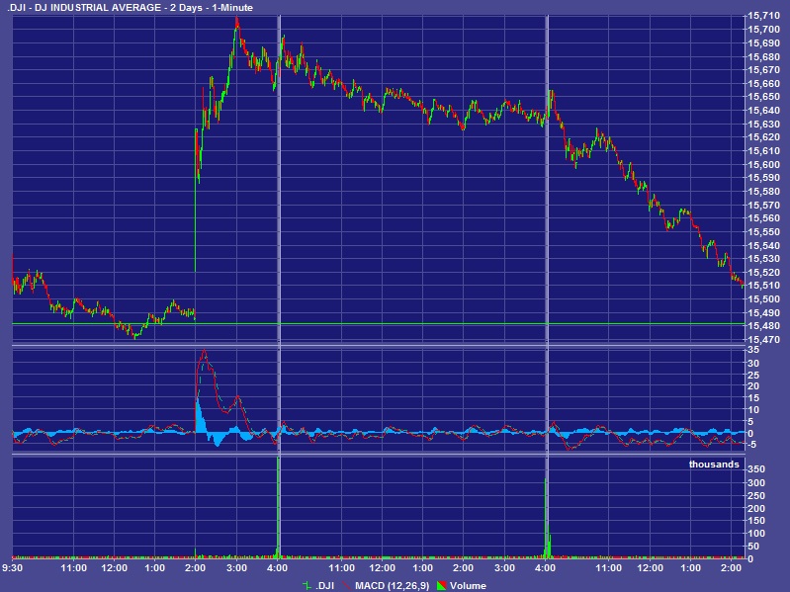Click the 100 volume axis label
Screen dimensions: 790x592
[756, 534]
